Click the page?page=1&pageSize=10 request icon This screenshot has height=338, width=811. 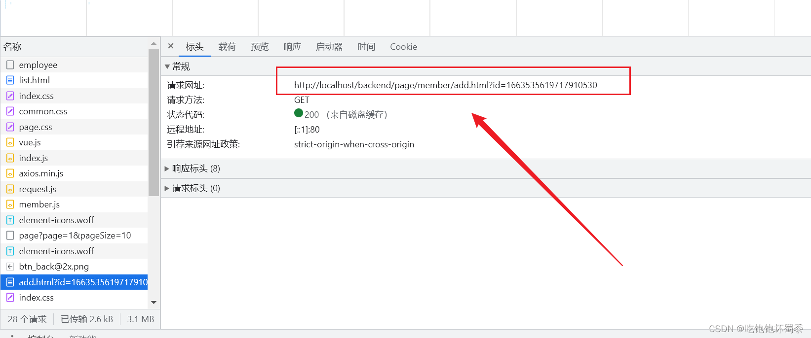[x=10, y=235]
